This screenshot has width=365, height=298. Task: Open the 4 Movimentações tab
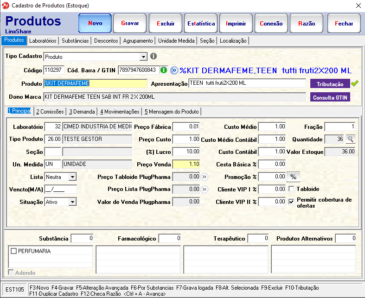coord(119,112)
